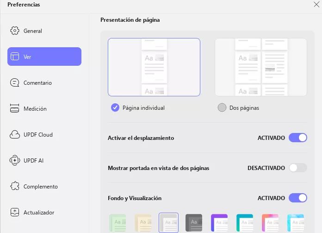Open the General preferences gear icon
The width and height of the screenshot is (322, 233).
pos(15,31)
